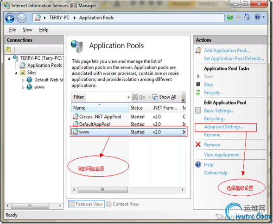
Task: Sort by the Name column header
Action: (x=100, y=108)
